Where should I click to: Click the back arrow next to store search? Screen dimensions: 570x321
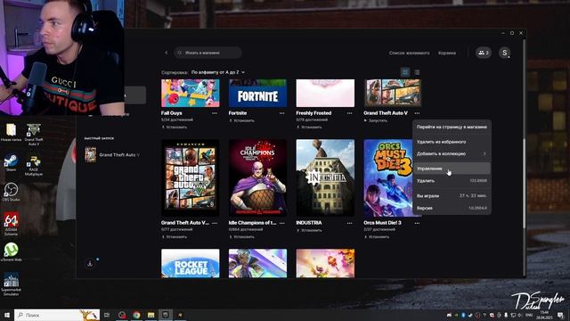167,53
